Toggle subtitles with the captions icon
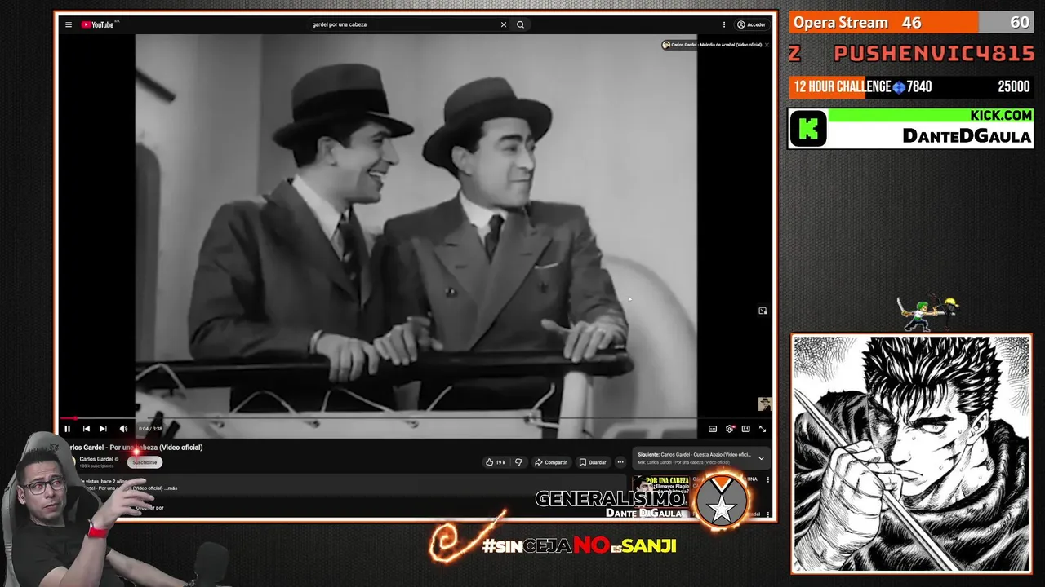The height and width of the screenshot is (587, 1045). click(713, 429)
